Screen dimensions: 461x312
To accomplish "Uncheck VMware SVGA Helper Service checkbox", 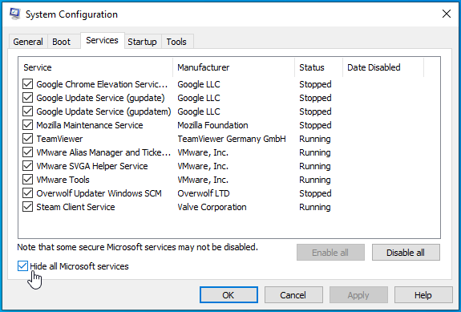I will 27,166.
